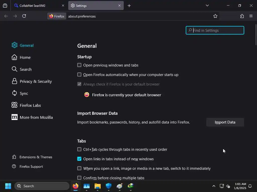Screen dimensions: 257x192
Task: Click the taskbar Search box
Action: (x=42, y=186)
